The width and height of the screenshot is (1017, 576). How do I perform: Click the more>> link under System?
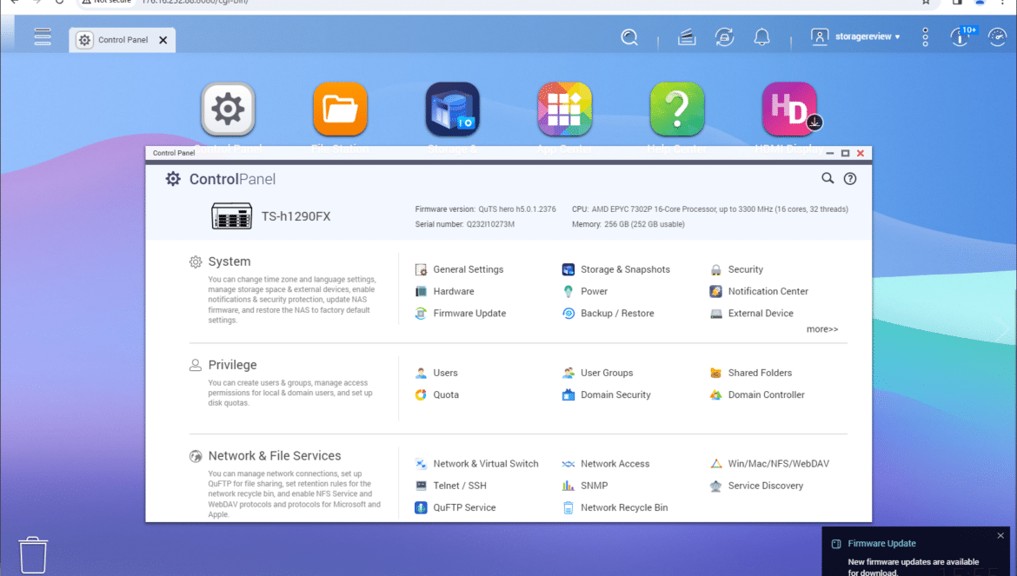pyautogui.click(x=822, y=329)
